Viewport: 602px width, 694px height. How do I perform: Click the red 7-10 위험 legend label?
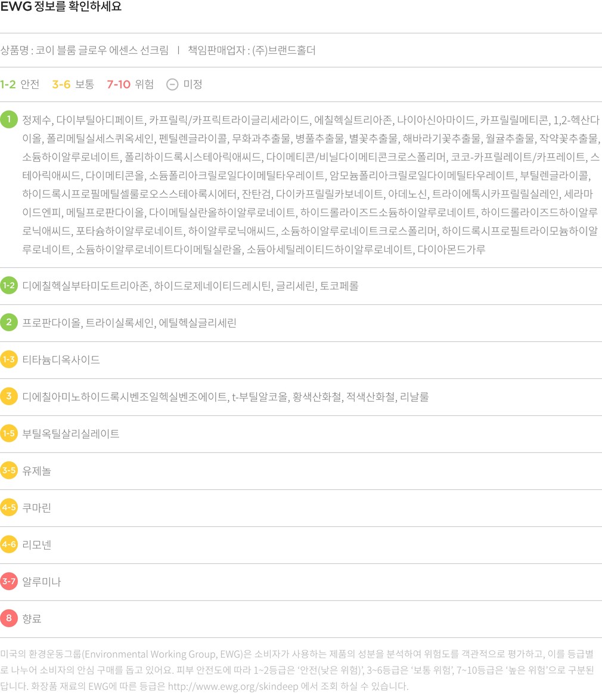click(130, 84)
